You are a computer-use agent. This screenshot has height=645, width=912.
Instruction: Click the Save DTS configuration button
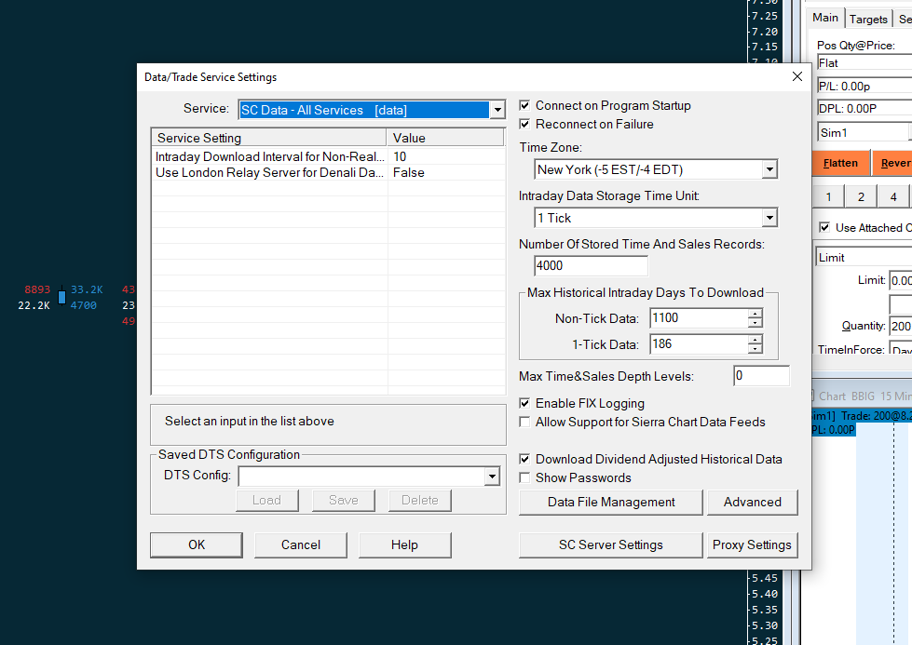coord(344,501)
